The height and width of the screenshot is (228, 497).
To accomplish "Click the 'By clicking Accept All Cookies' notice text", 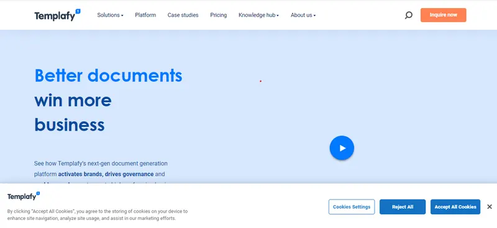I will (x=98, y=215).
